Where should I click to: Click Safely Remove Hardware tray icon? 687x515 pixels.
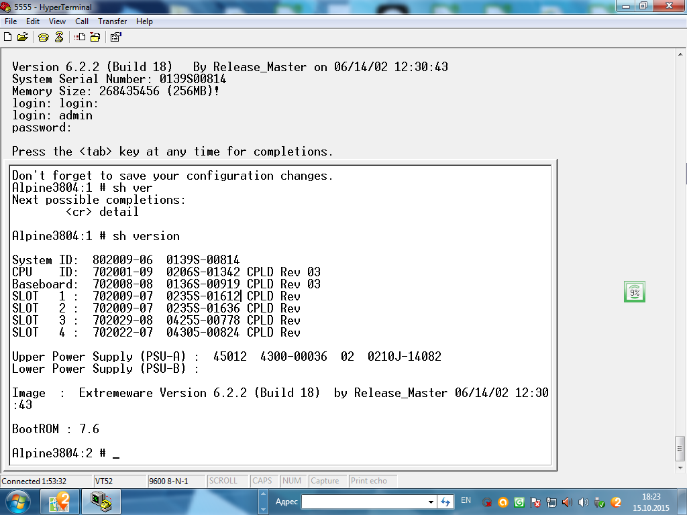click(600, 502)
